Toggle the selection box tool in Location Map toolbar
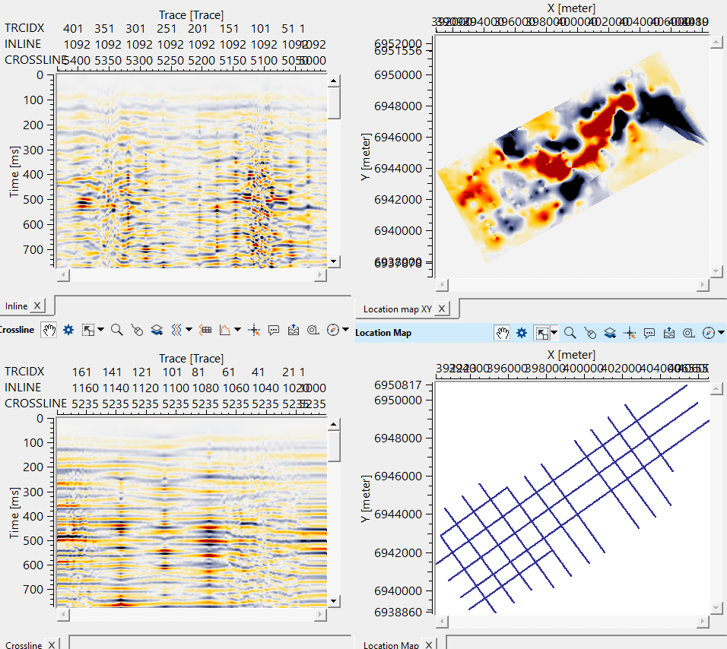This screenshot has height=649, width=727. (x=541, y=333)
